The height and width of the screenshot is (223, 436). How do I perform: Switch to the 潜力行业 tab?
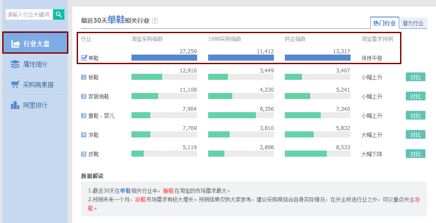pyautogui.click(x=413, y=23)
